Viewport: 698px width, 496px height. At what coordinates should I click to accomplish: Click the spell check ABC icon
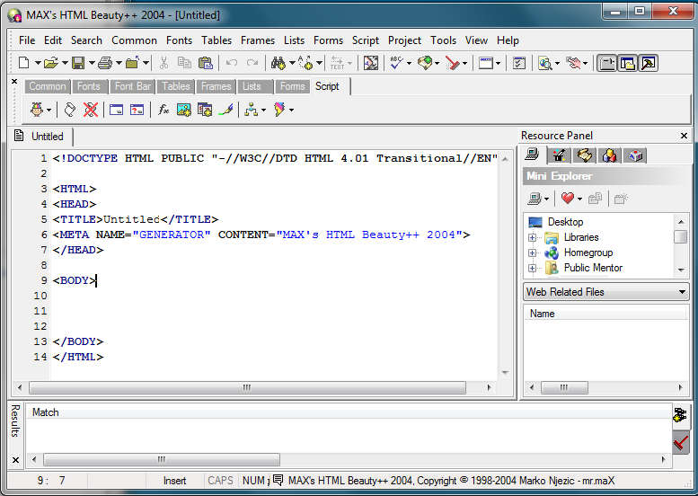(x=396, y=63)
